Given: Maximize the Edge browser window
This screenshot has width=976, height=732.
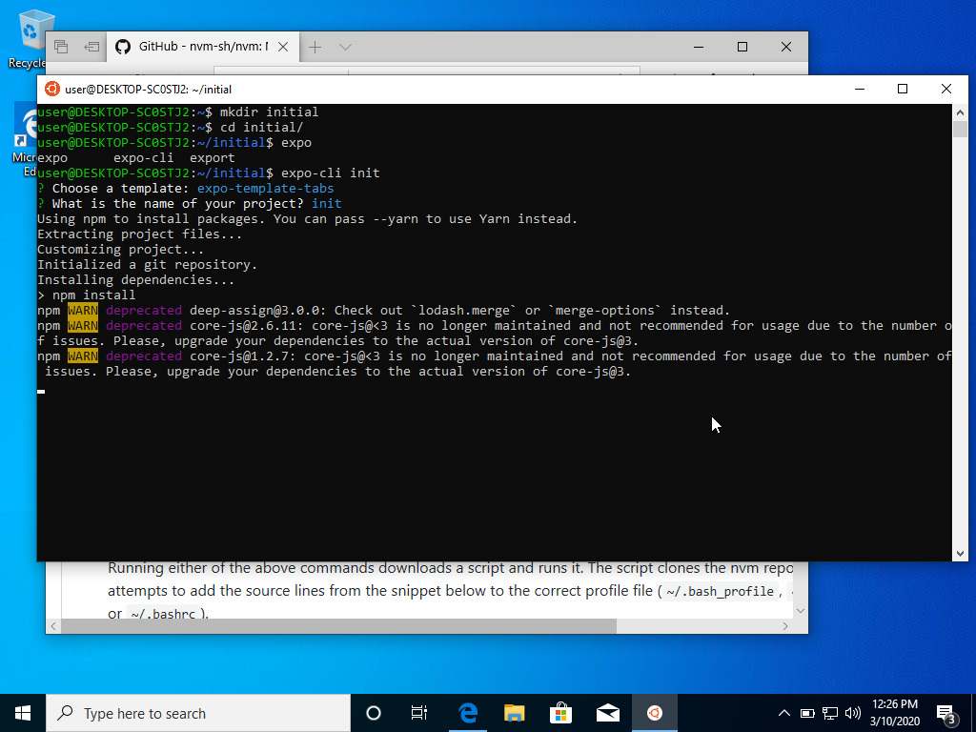Looking at the screenshot, I should tap(742, 47).
